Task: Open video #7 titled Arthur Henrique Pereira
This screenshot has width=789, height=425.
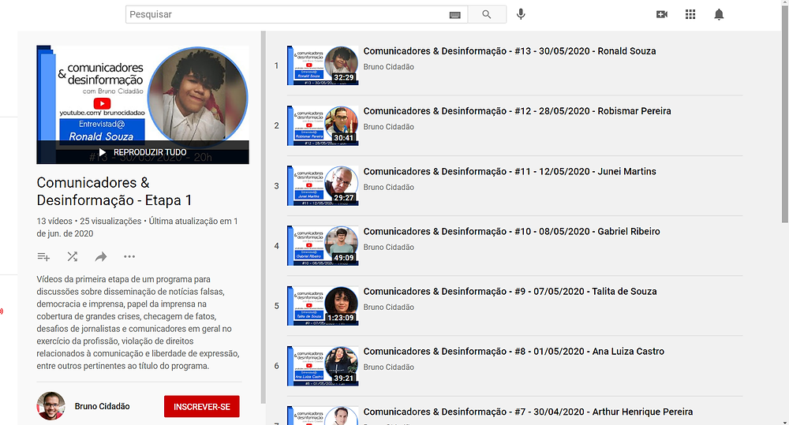Action: 528,412
